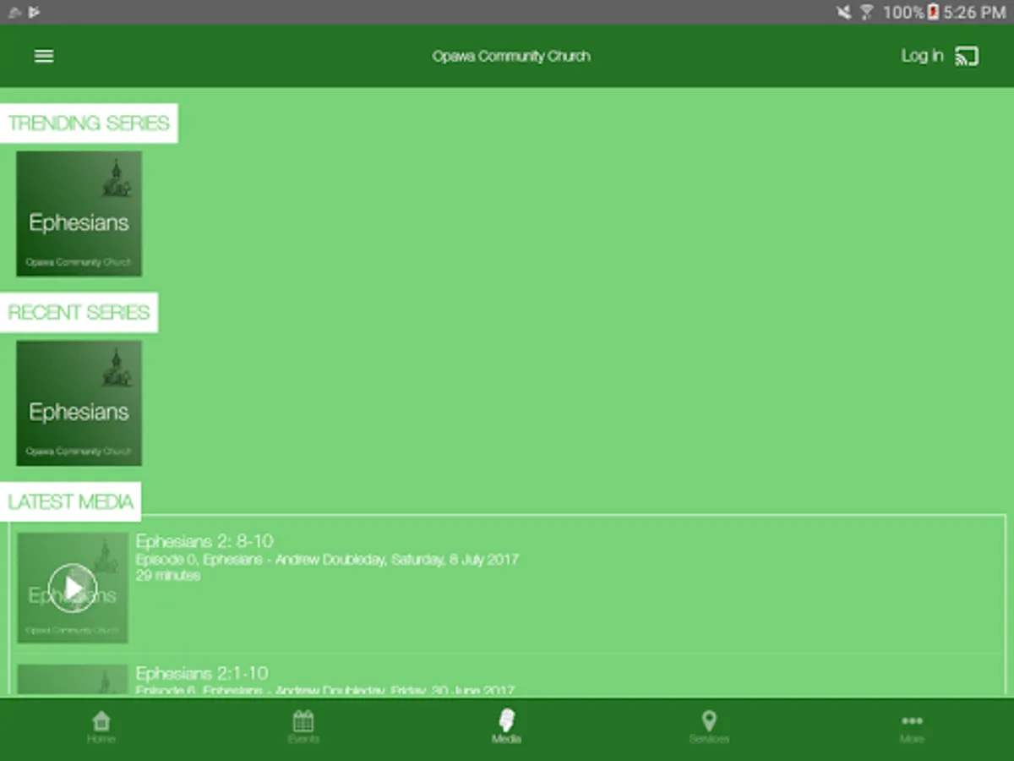
Task: Tap the battery icon in status bar
Action: 933,12
